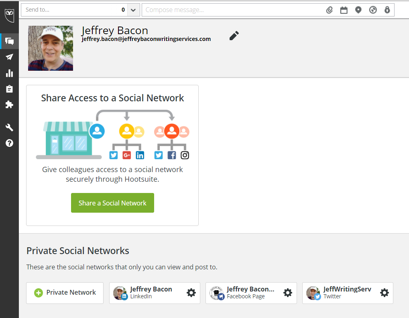Viewport: 409px width, 318px height.
Task: Click the selected profiles count 0
Action: pos(123,10)
